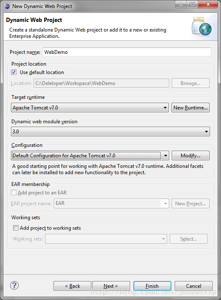Check Add project to an EAR
221x300 pixels.
14,192
